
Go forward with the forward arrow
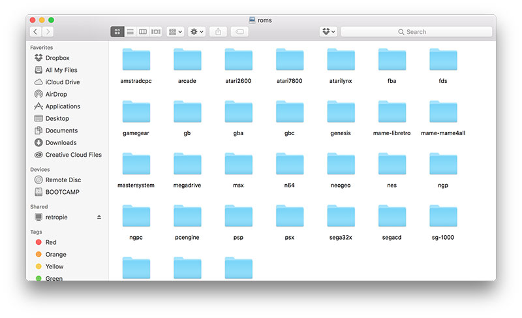pyautogui.click(x=48, y=31)
